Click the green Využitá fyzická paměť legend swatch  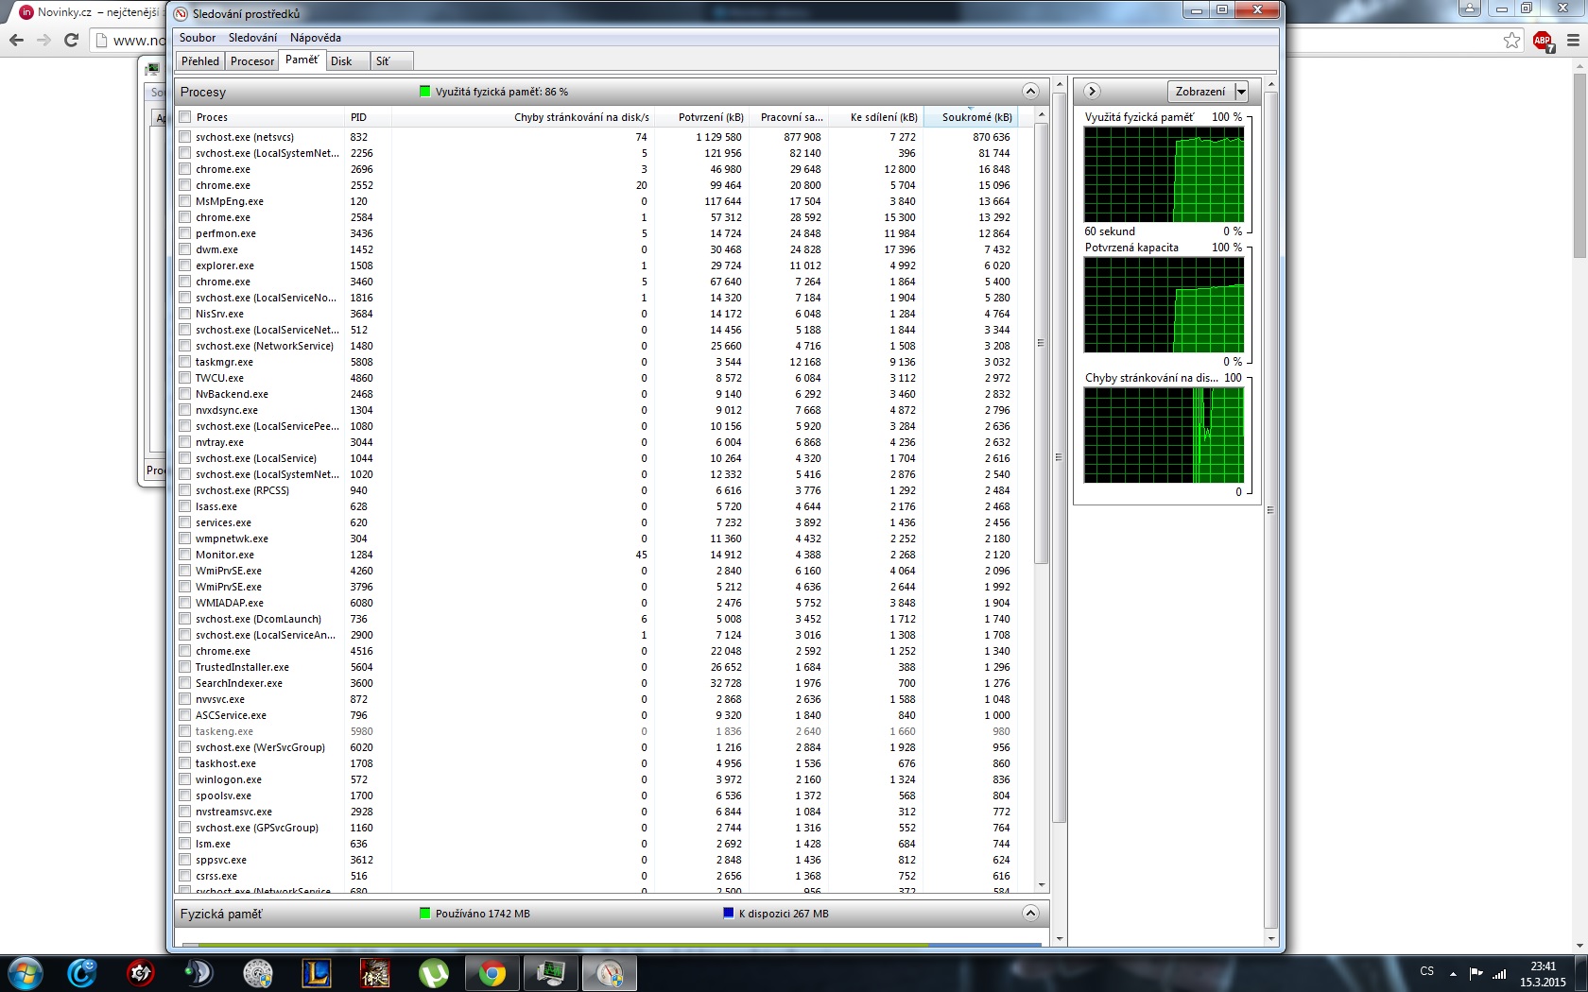[x=425, y=92]
